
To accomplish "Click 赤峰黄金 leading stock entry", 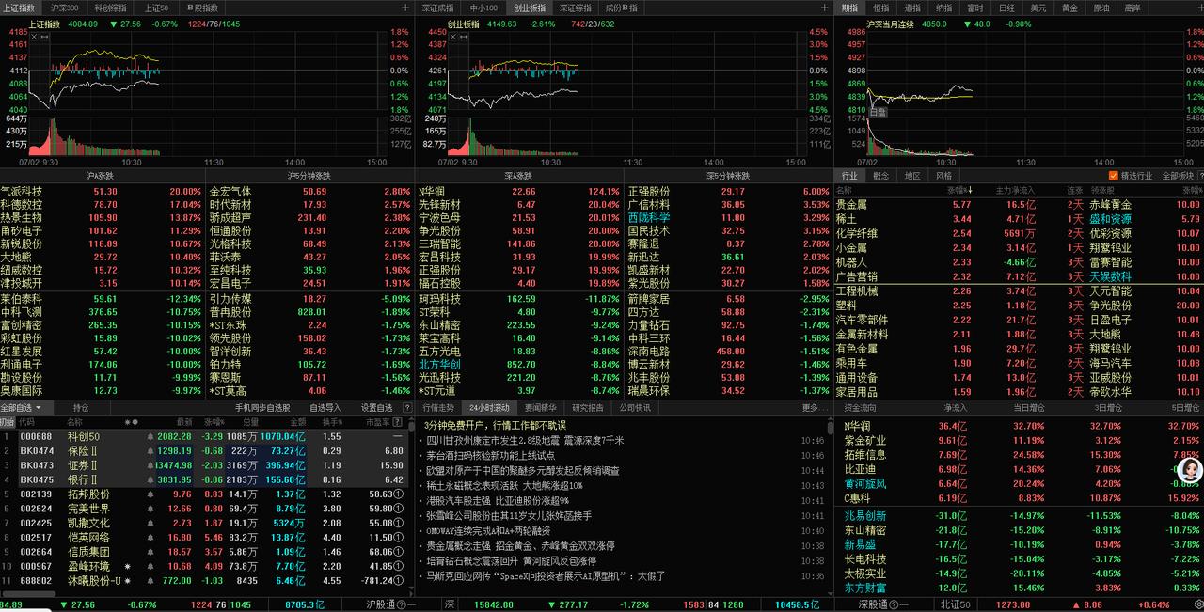I will pyautogui.click(x=1110, y=204).
